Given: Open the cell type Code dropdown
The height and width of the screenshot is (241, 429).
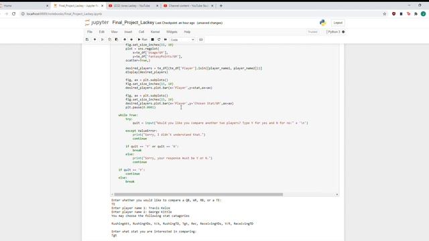Looking at the screenshot, I should pyautogui.click(x=182, y=40).
